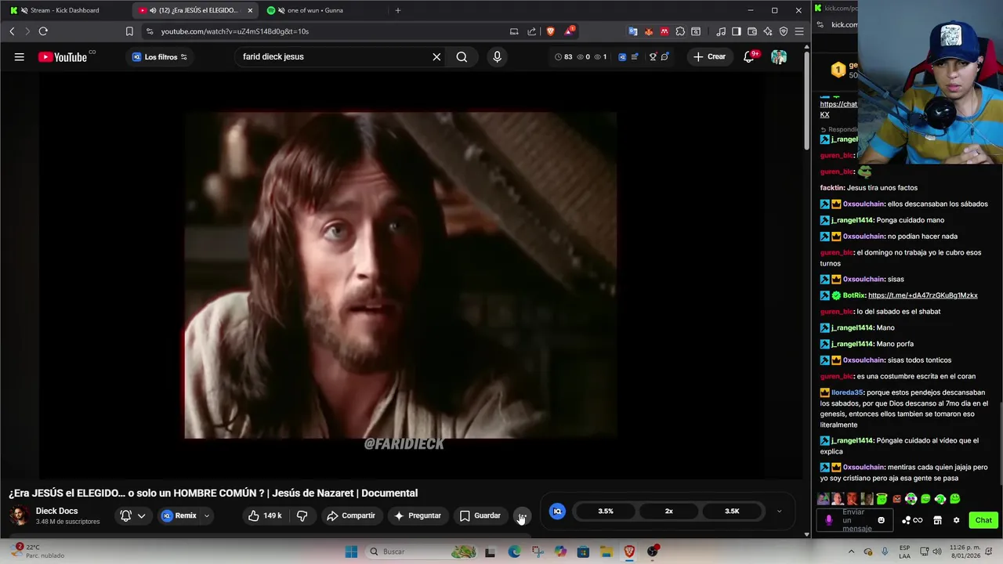The image size is (1003, 564).
Task: Click the magnifier search button
Action: point(462,56)
